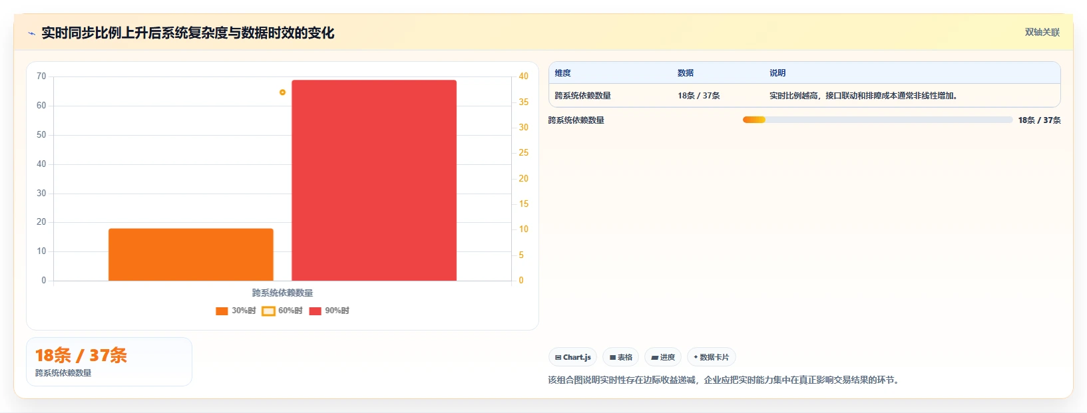This screenshot has width=1087, height=413.
Task: Select the Chart.js chip
Action: (x=572, y=357)
